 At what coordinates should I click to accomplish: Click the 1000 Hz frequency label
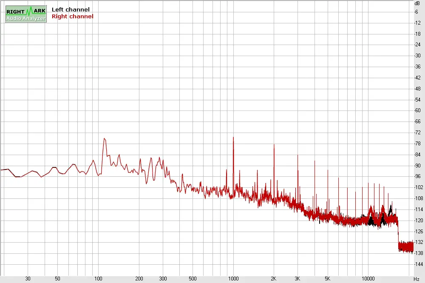(x=233, y=279)
